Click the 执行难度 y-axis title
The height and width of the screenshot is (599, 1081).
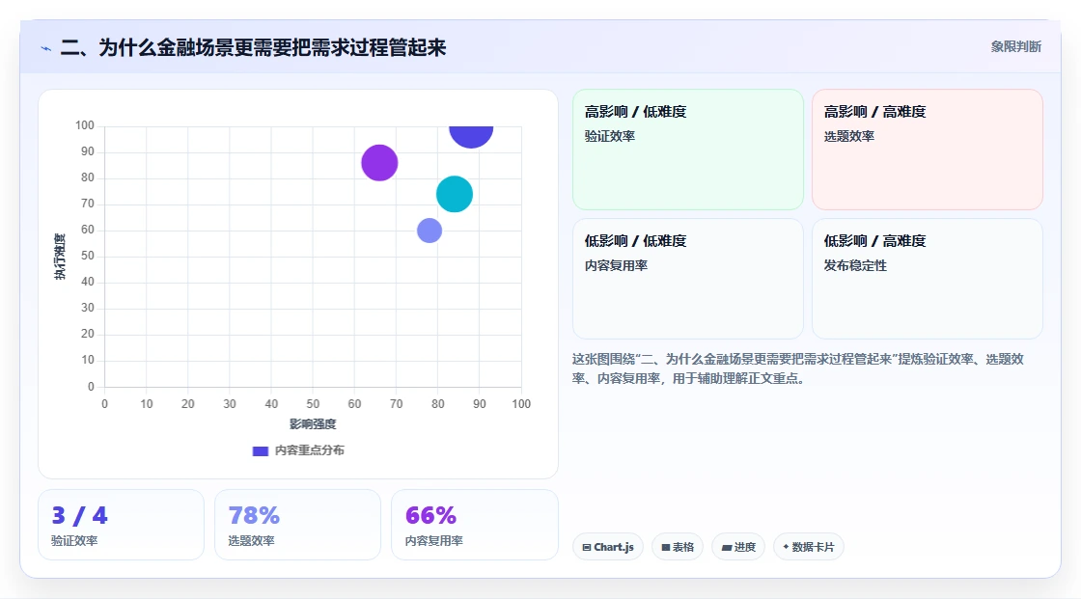[x=60, y=257]
